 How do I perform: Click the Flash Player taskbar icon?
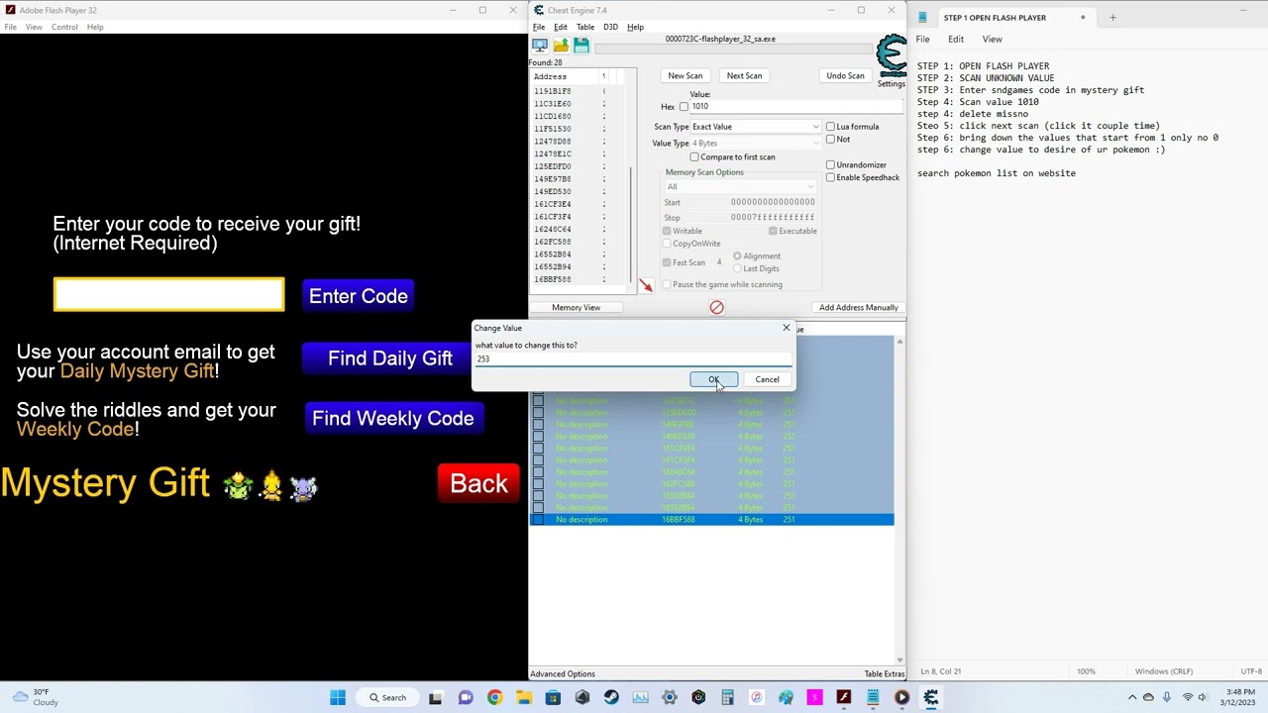[x=844, y=697]
